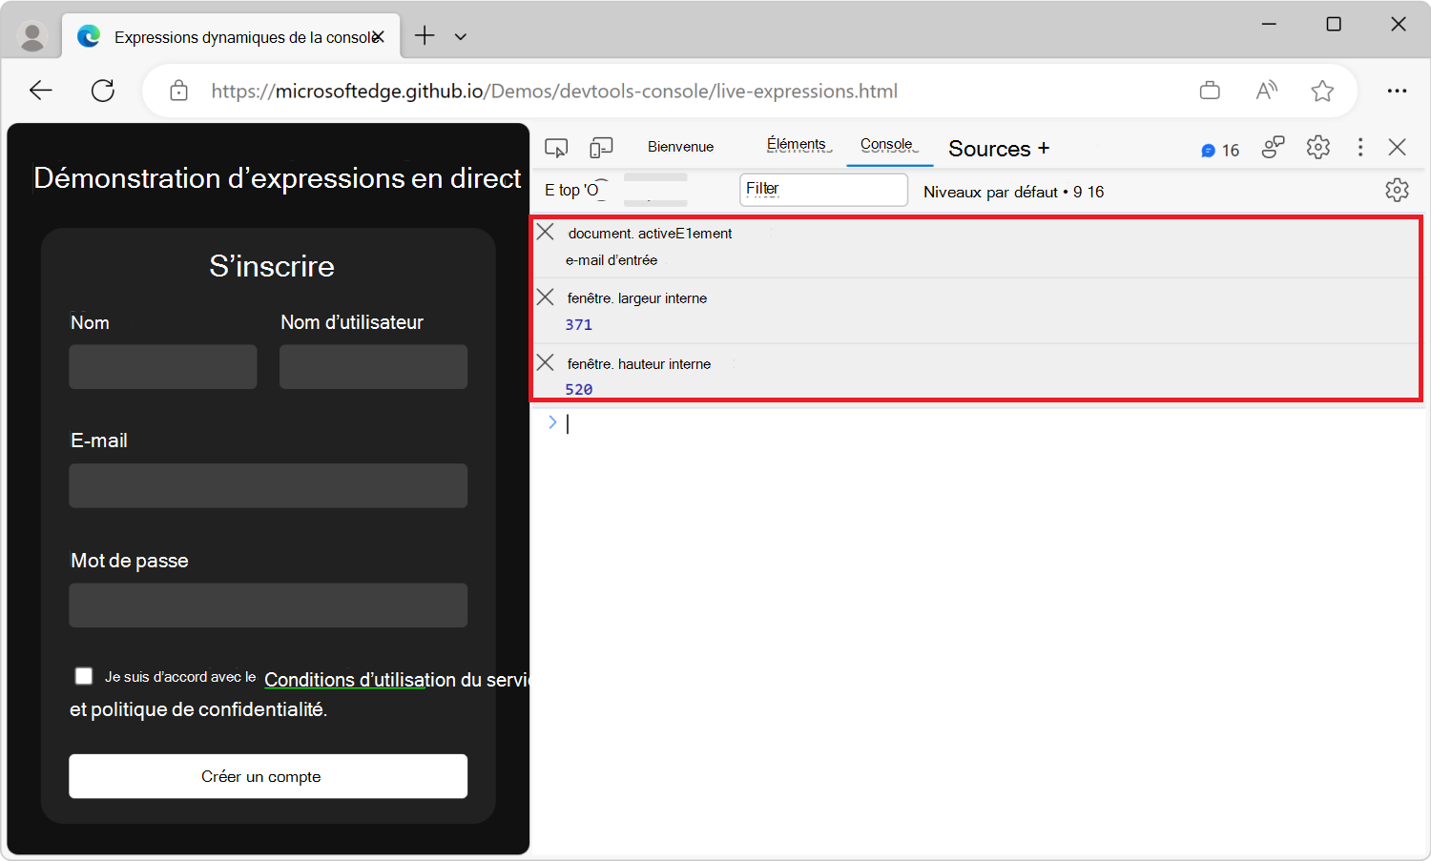Select the Inspect element tool
1431x861 pixels.
556,148
